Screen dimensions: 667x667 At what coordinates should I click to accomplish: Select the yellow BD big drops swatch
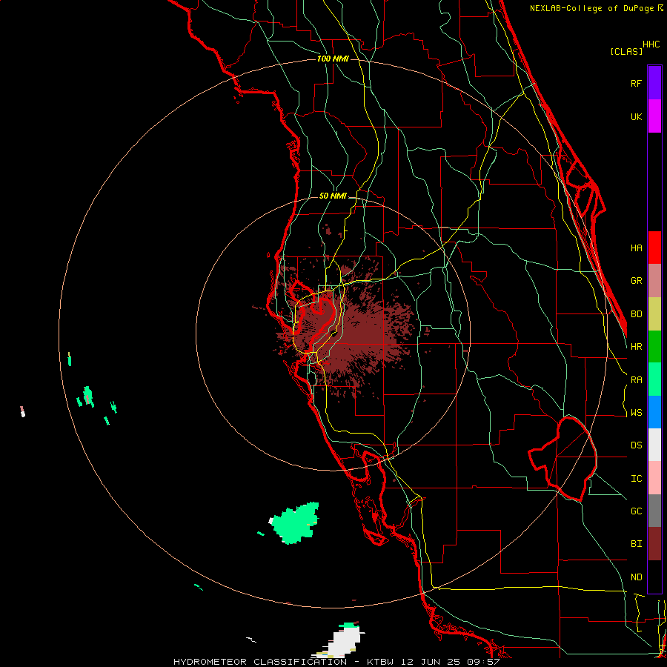pyautogui.click(x=654, y=314)
